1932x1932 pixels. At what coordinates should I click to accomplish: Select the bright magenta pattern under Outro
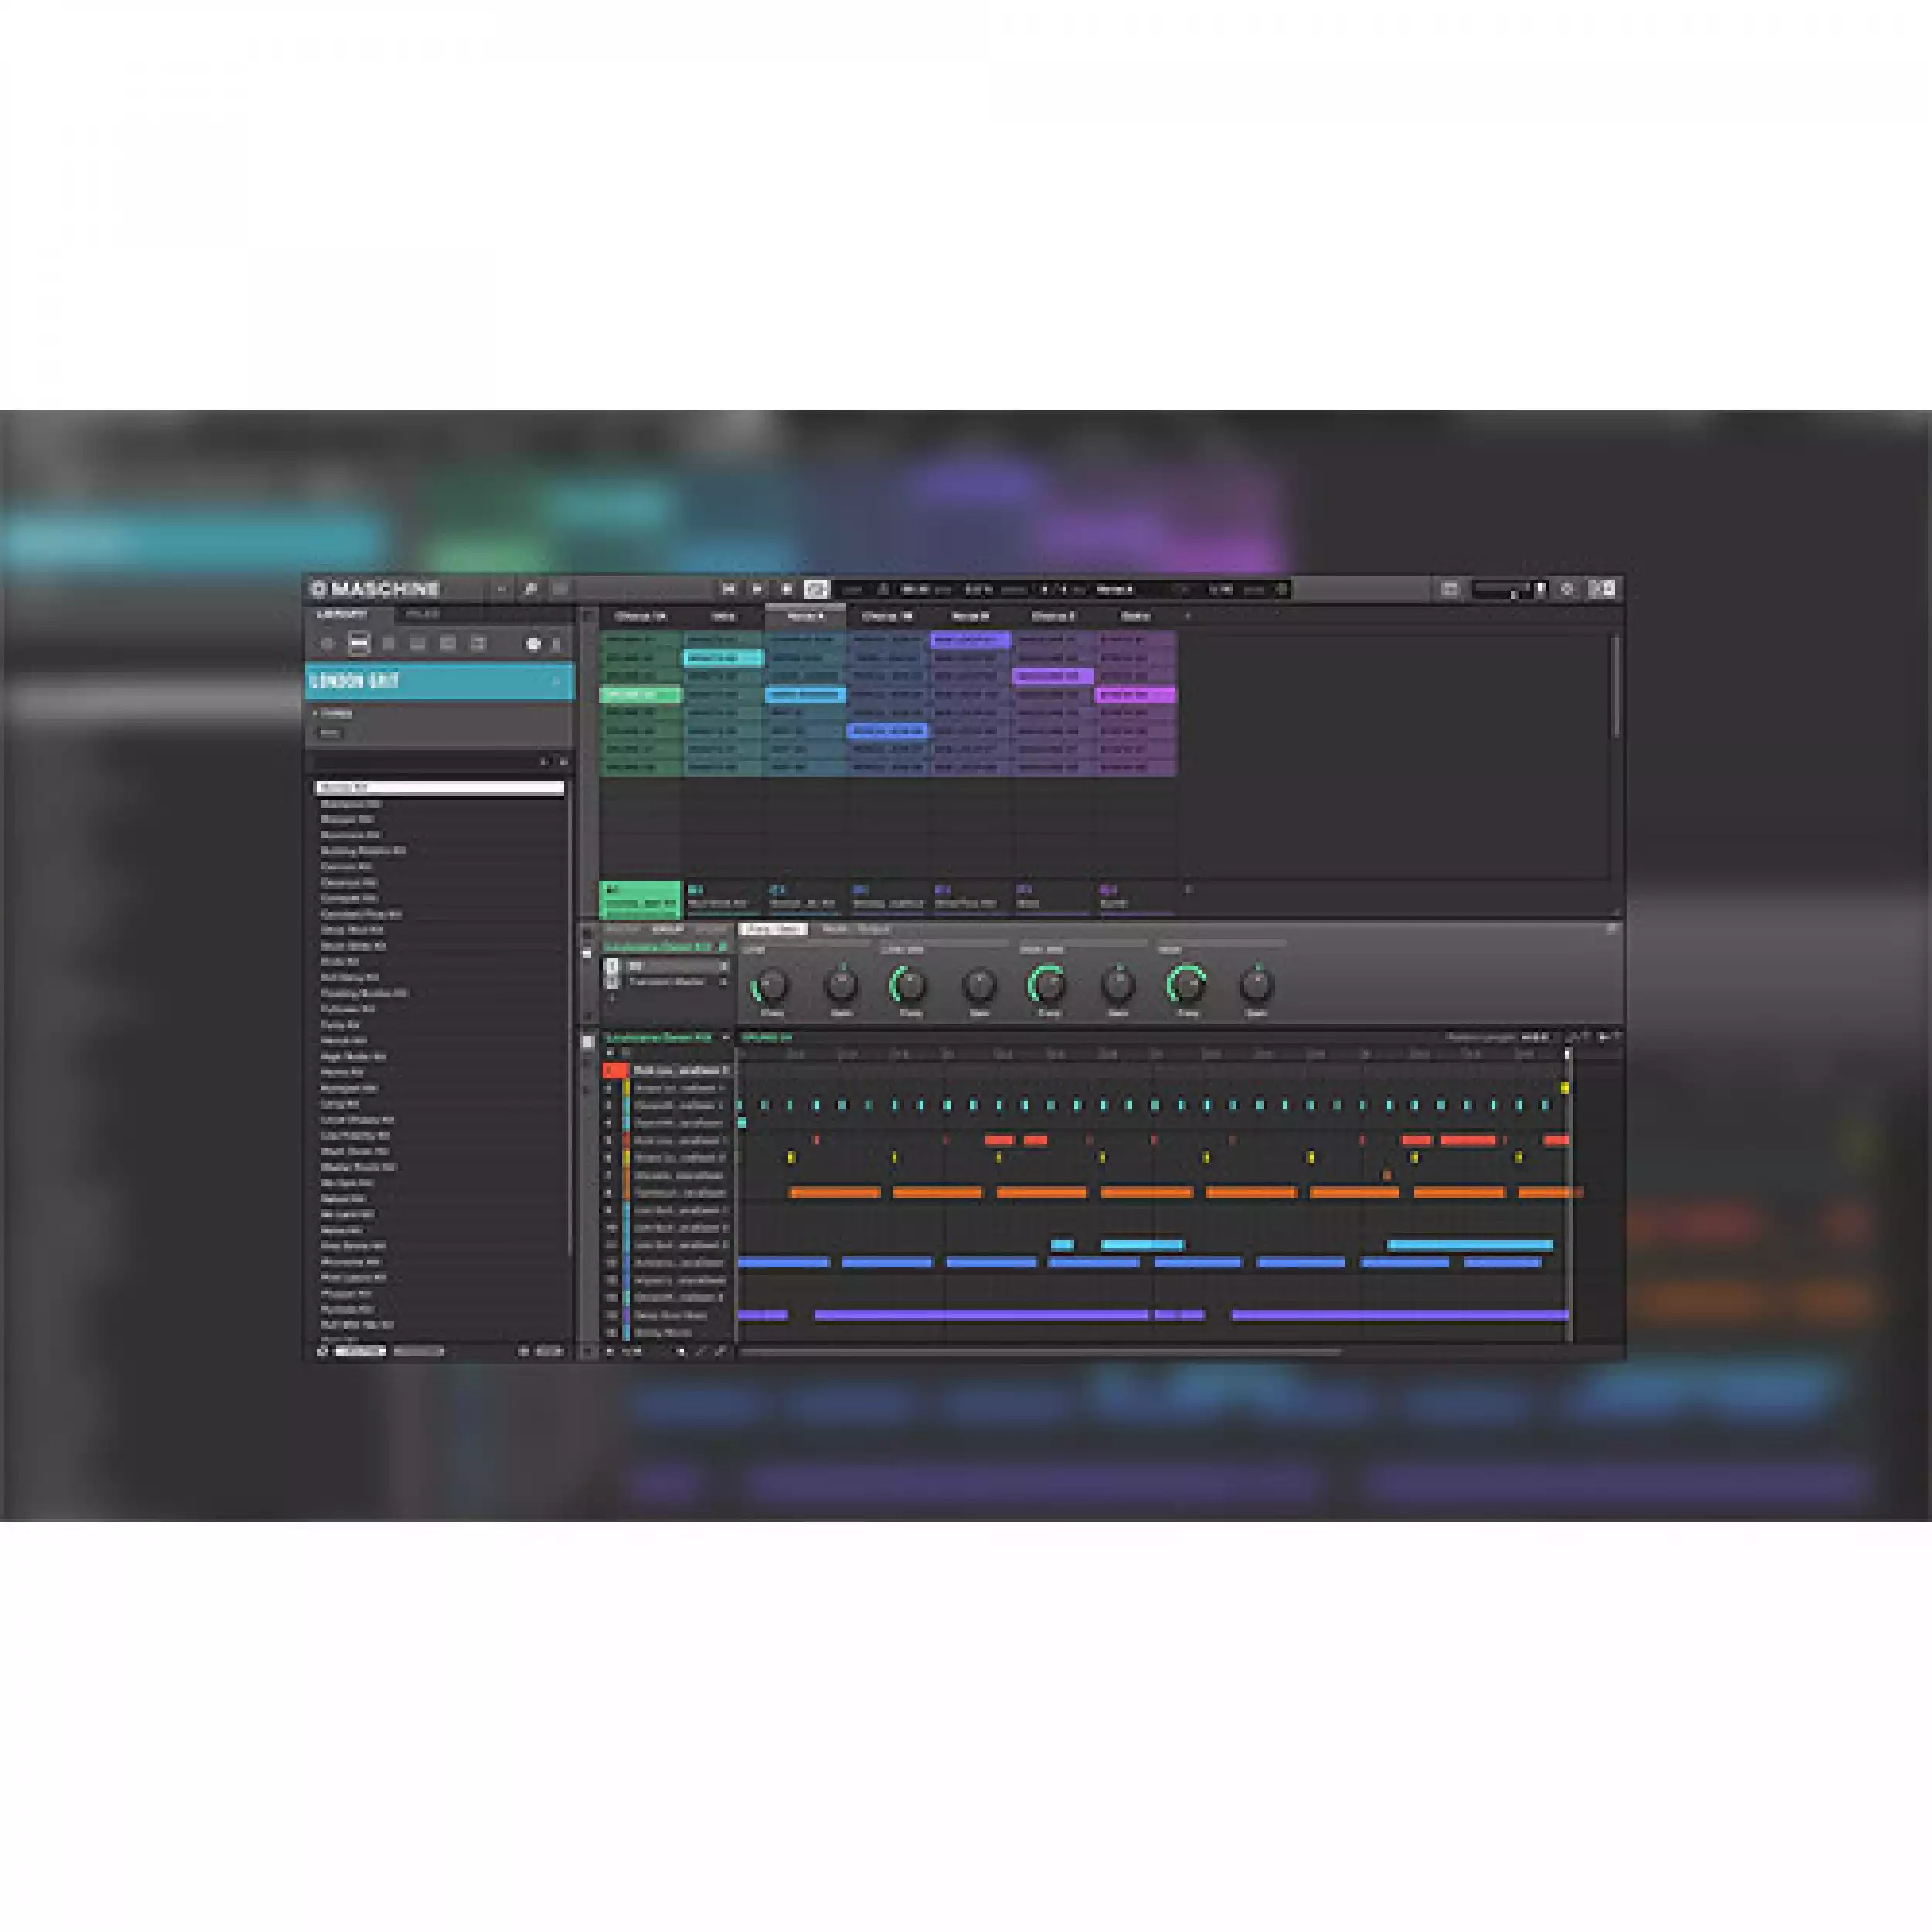1135,694
